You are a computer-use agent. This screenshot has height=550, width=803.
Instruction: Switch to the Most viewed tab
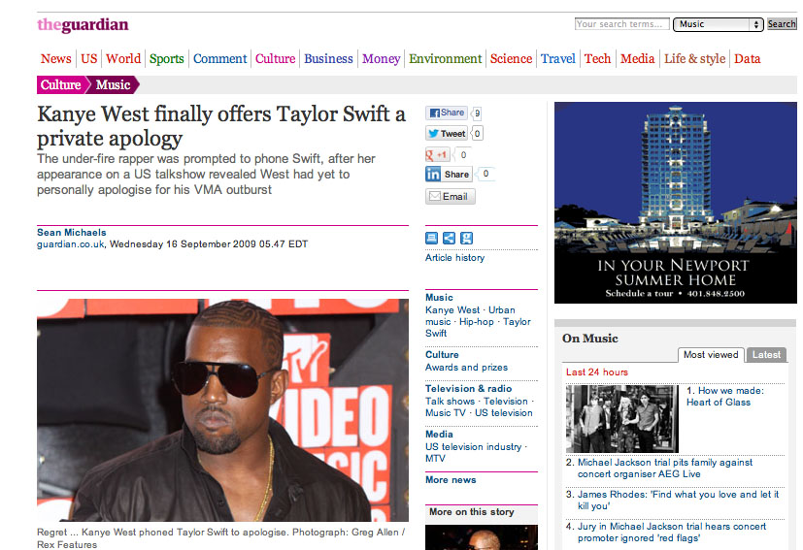[x=711, y=355]
